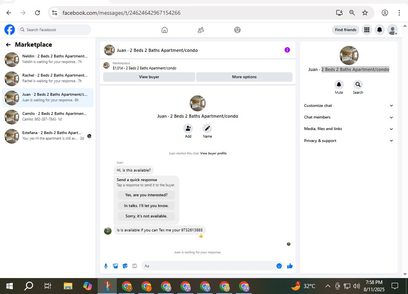The width and height of the screenshot is (408, 294).
Task: Send quick reply 'Yes, are you interested?'
Action: click(146, 195)
